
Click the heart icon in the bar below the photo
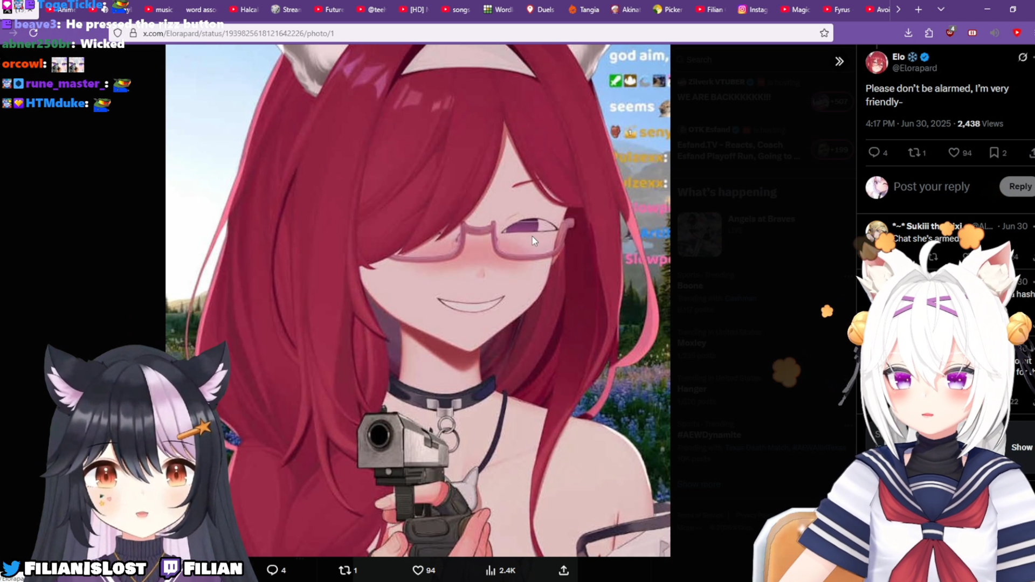(x=424, y=570)
